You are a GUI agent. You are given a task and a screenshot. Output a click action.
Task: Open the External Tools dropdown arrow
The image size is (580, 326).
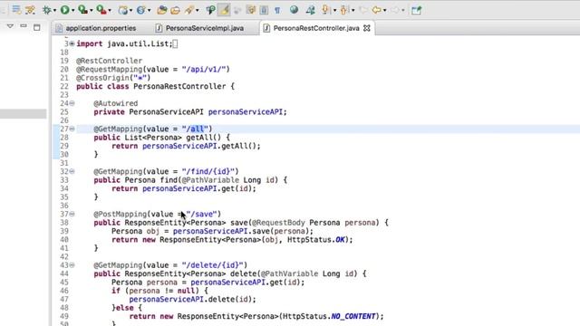[x=110, y=10]
